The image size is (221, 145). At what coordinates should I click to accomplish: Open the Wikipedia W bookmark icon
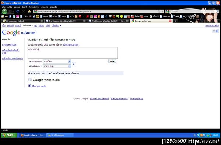(x=151, y=17)
